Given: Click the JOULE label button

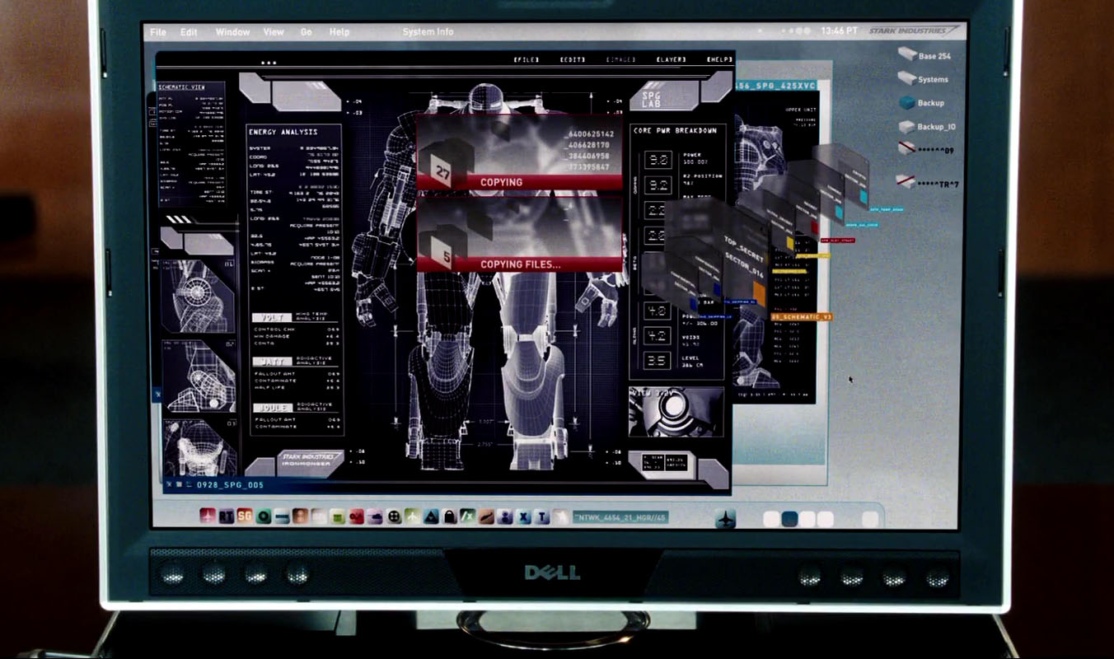Looking at the screenshot, I should pyautogui.click(x=271, y=407).
